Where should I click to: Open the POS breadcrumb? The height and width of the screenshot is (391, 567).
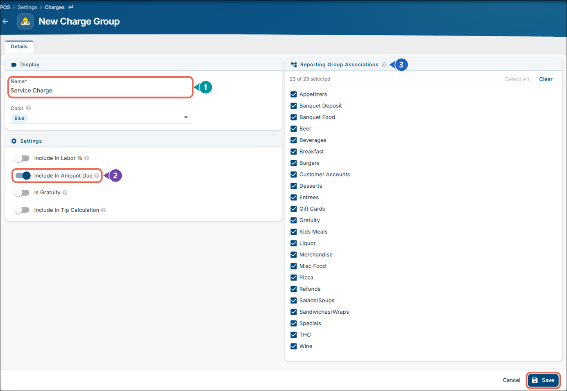click(x=5, y=7)
